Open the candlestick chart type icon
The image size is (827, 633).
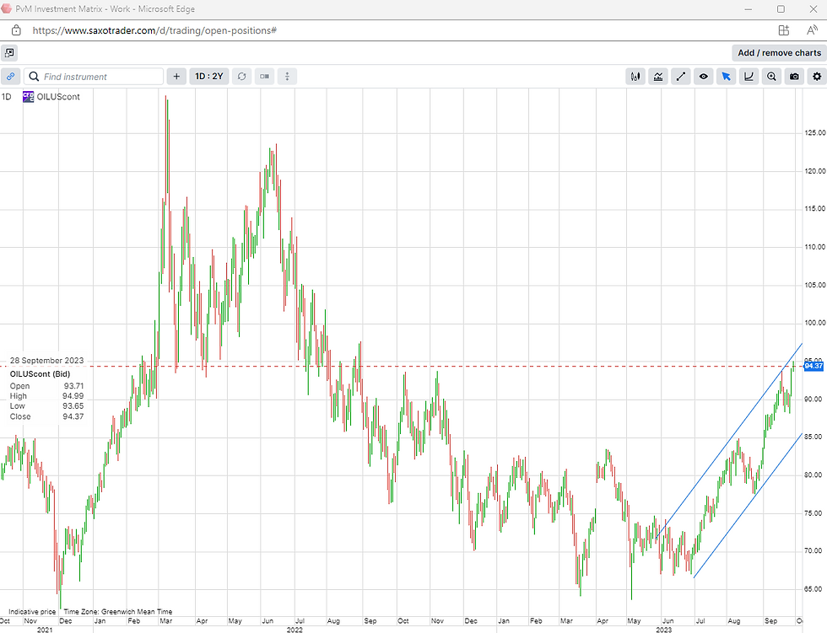coord(635,77)
